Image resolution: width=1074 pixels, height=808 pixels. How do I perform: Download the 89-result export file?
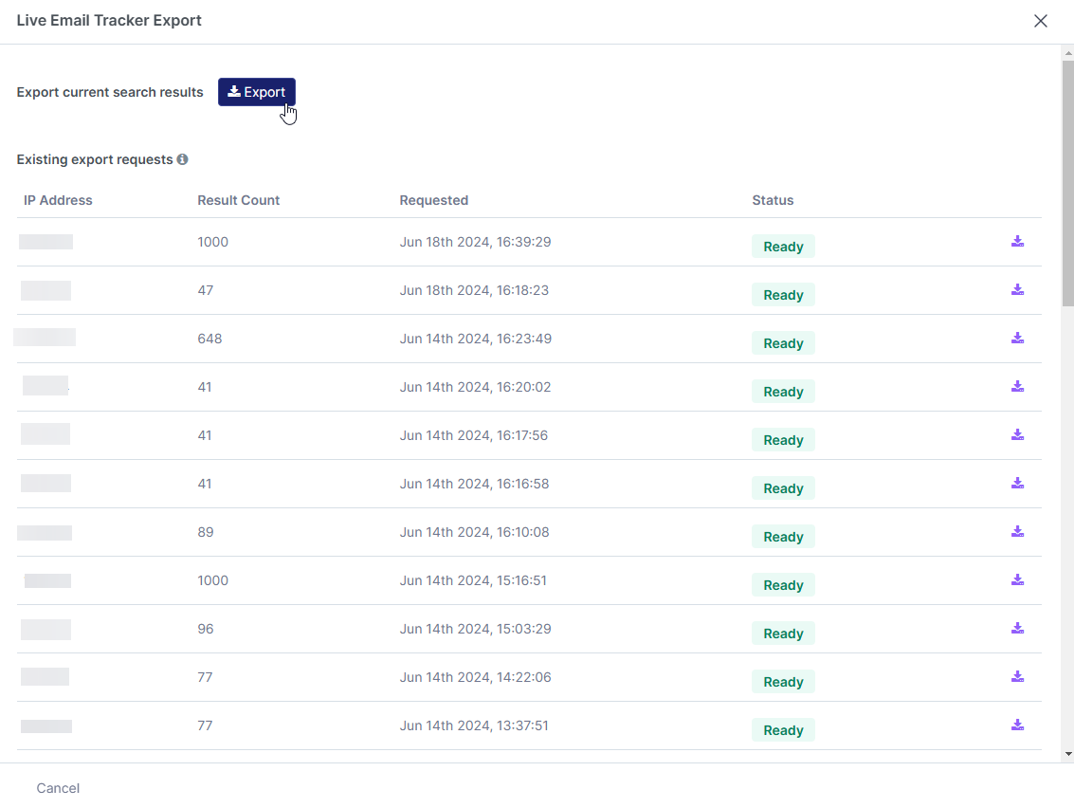pos(1017,531)
